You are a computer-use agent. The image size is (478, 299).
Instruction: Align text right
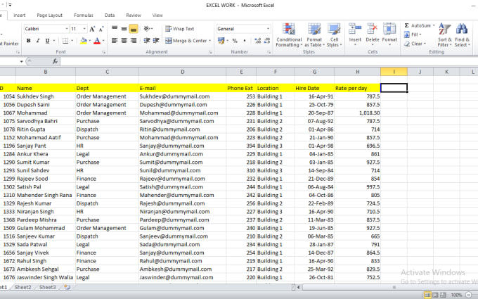pos(134,41)
